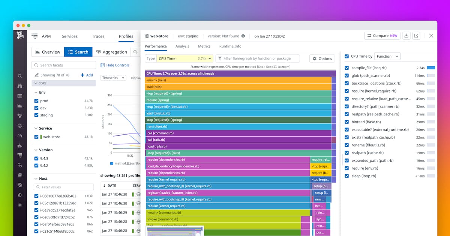Click the blue method legend swatch below the chart

click(111, 163)
